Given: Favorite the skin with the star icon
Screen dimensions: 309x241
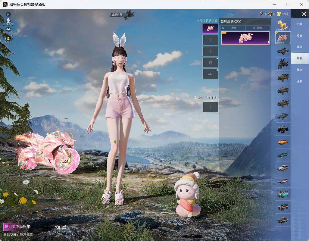Looking at the screenshot, I should [x=58, y=227].
